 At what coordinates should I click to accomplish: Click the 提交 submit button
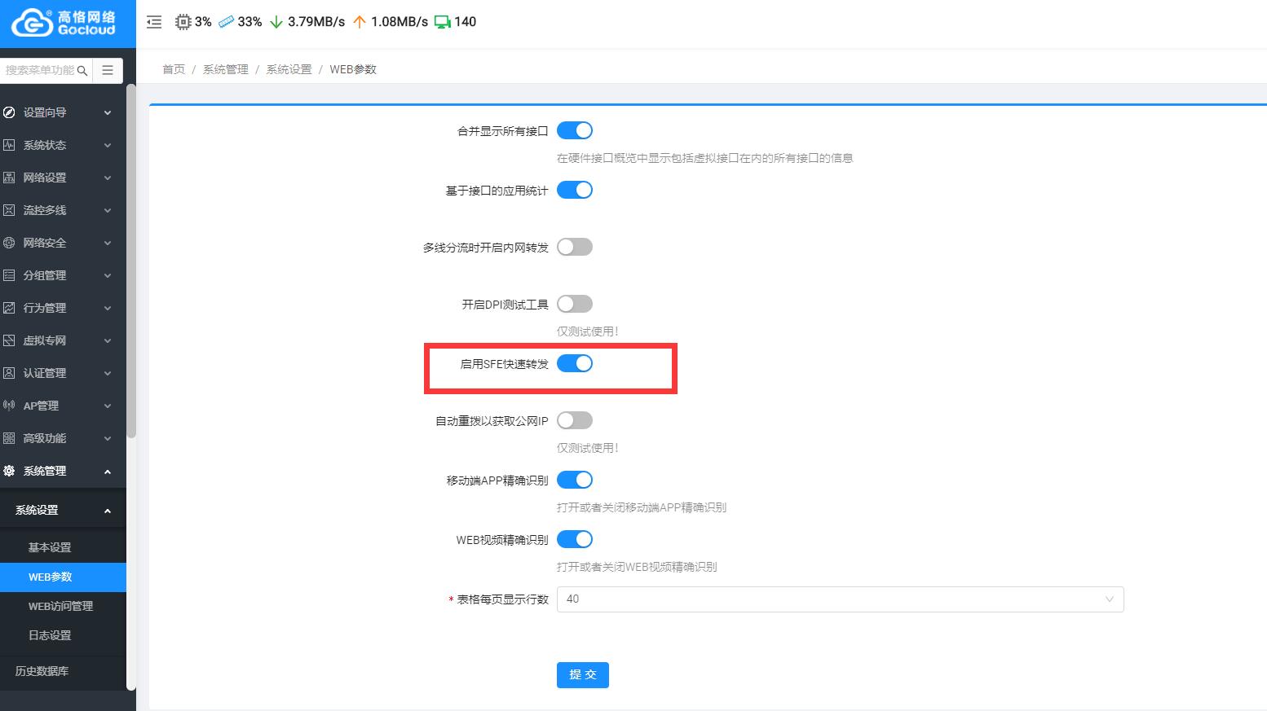coord(582,674)
